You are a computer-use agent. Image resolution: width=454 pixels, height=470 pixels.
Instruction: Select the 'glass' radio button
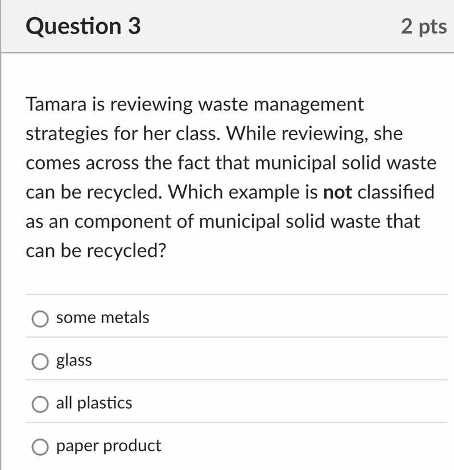40,361
